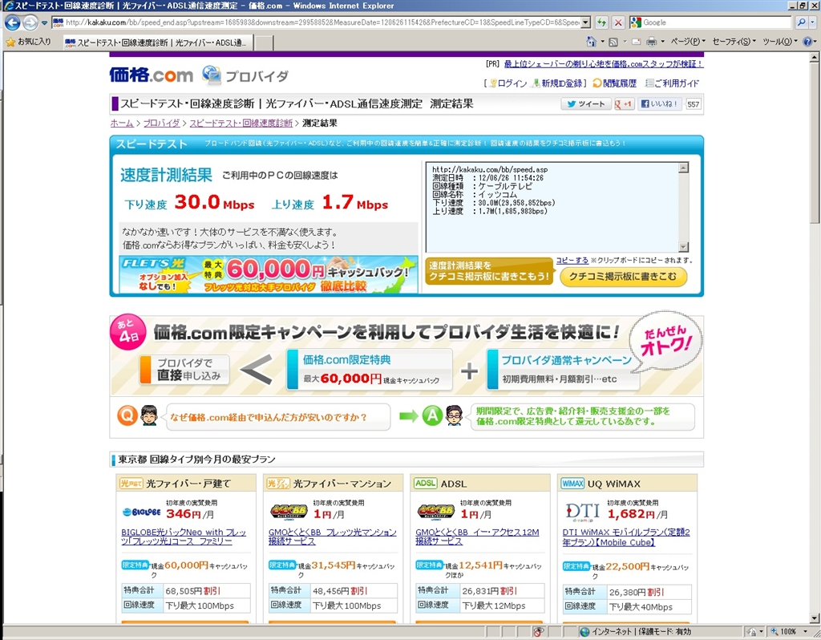821x640 pixels.
Task: Click the コピーする link
Action: pyautogui.click(x=572, y=261)
